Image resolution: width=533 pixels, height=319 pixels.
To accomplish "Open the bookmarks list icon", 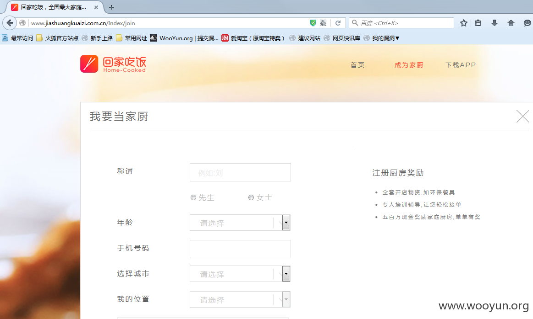I will click(478, 23).
